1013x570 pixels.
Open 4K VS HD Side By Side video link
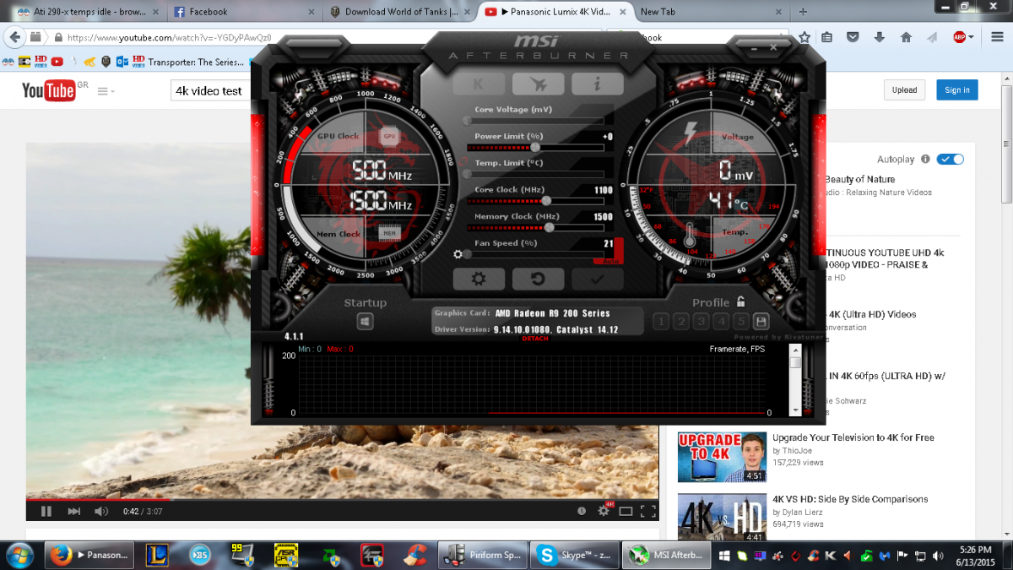coord(850,499)
